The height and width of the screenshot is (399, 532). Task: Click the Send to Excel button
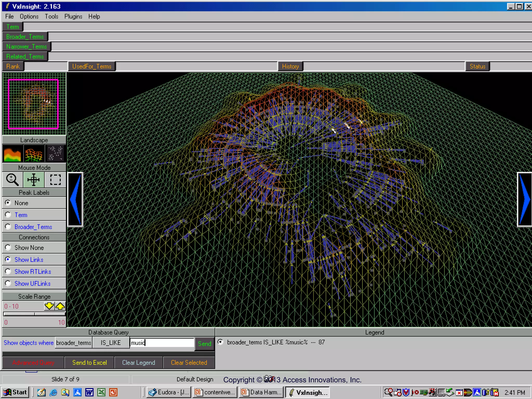click(89, 363)
